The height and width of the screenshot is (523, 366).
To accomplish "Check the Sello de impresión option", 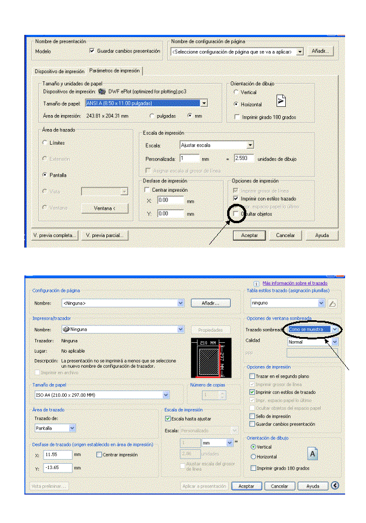I will [x=252, y=416].
